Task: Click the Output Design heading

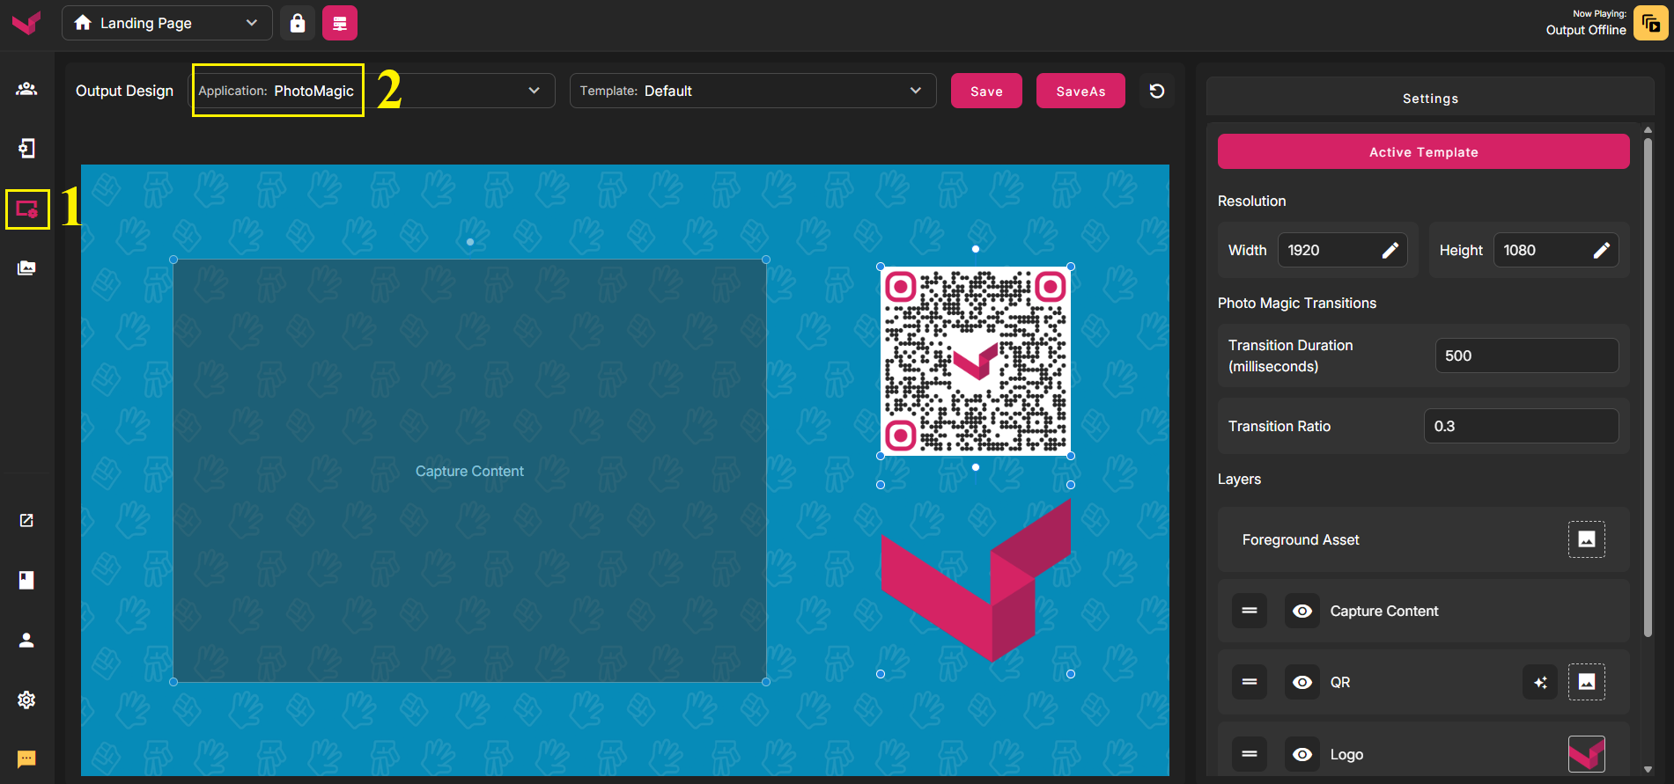Action: [124, 91]
